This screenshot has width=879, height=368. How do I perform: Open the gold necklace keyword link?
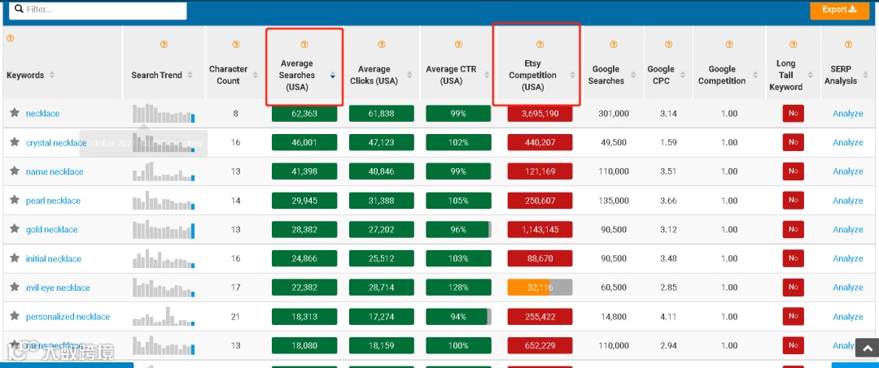(x=51, y=230)
